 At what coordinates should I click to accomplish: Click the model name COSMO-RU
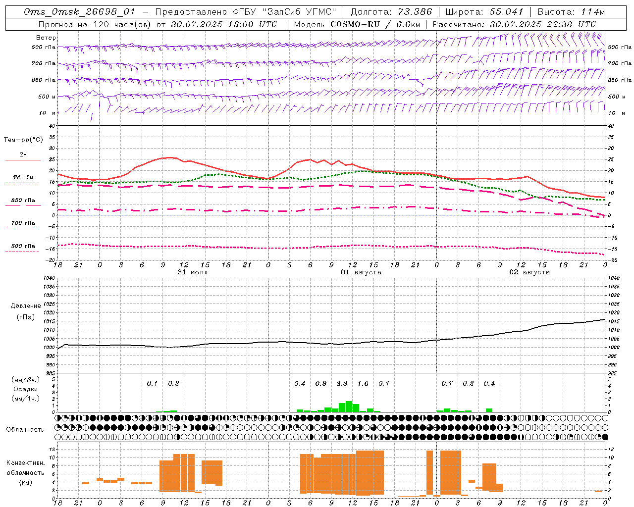click(355, 24)
